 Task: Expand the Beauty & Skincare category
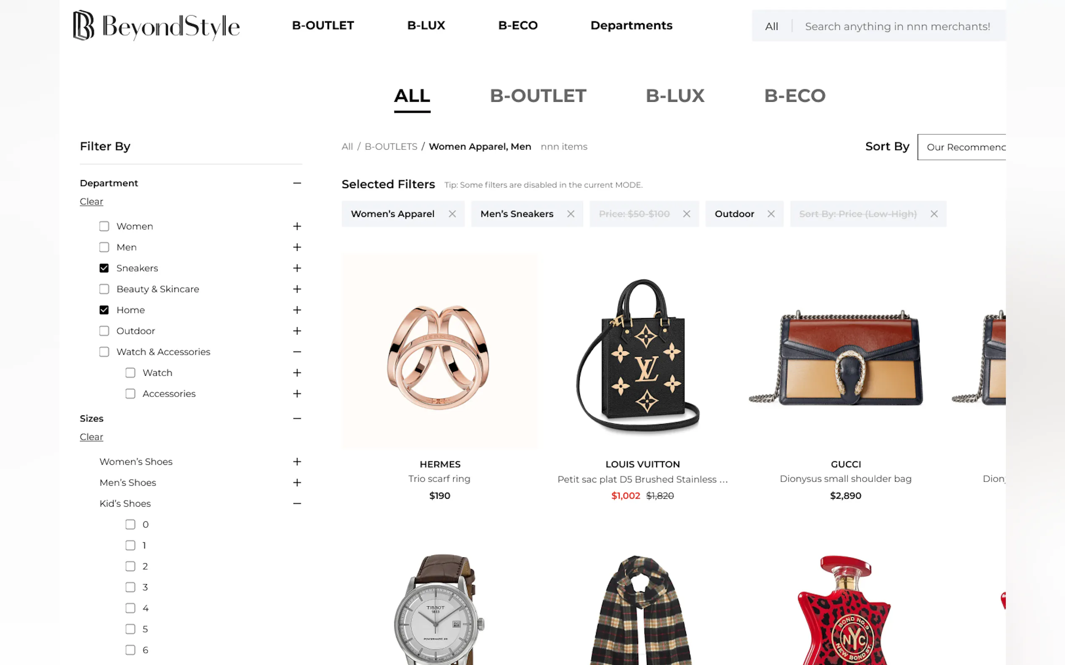click(297, 289)
